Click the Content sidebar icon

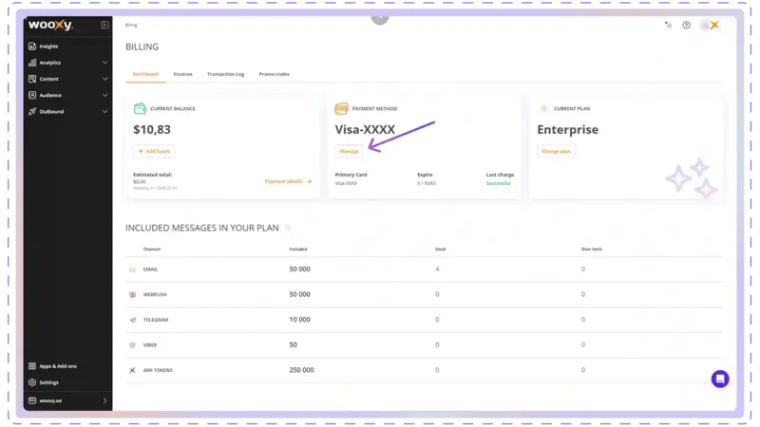[32, 79]
